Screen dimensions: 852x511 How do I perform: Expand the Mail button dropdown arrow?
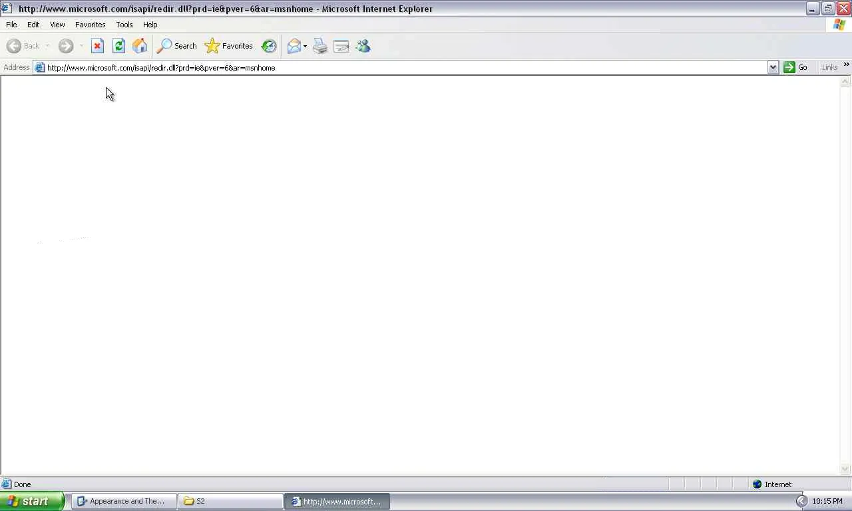(x=305, y=46)
